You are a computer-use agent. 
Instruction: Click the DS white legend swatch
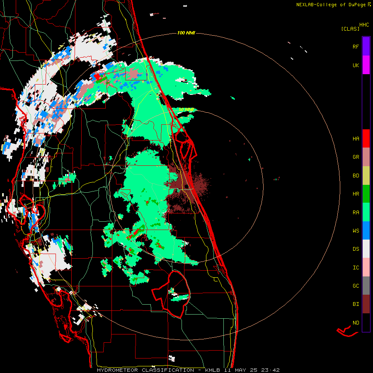[366, 249]
